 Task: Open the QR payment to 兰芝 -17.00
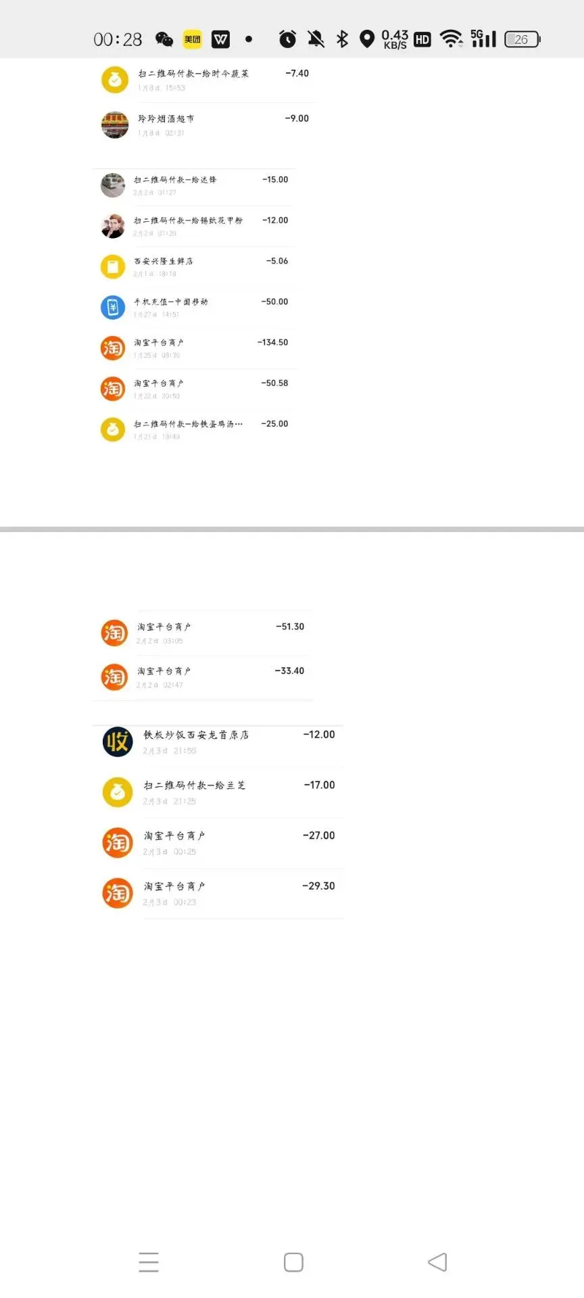tap(218, 792)
